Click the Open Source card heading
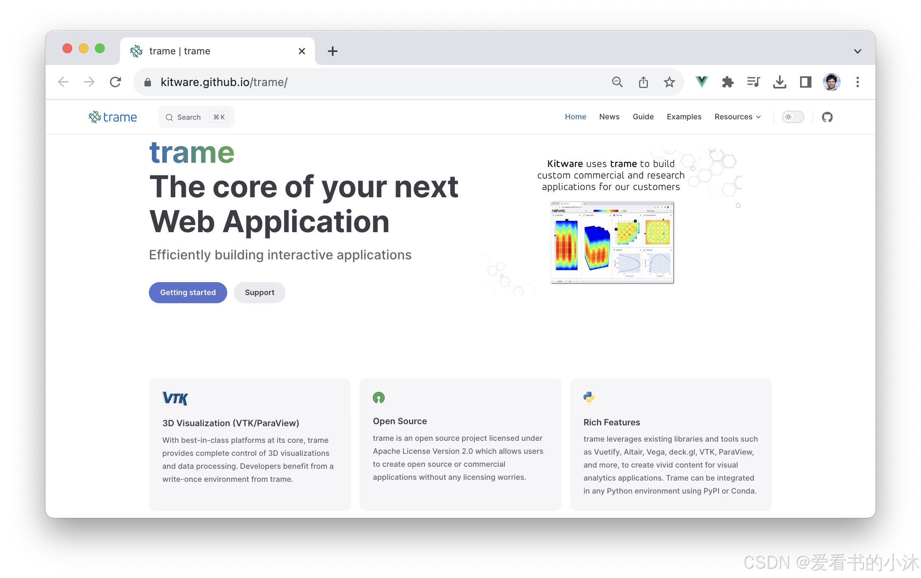Viewport: 921px width, 578px height. coord(400,421)
